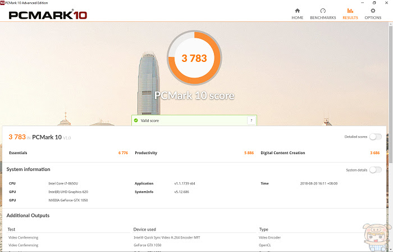
Task: Click the Test column header
Action: (11, 229)
